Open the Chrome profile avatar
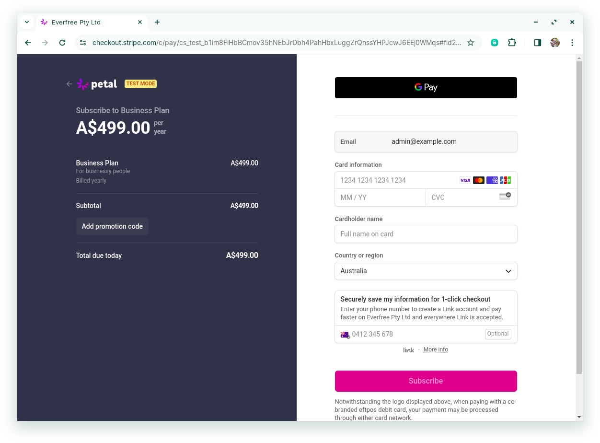The image size is (600, 443). [x=555, y=43]
